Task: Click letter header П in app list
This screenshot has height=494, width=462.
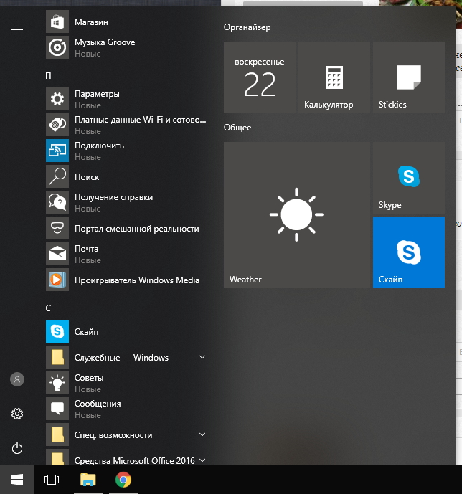Action: pyautogui.click(x=48, y=76)
